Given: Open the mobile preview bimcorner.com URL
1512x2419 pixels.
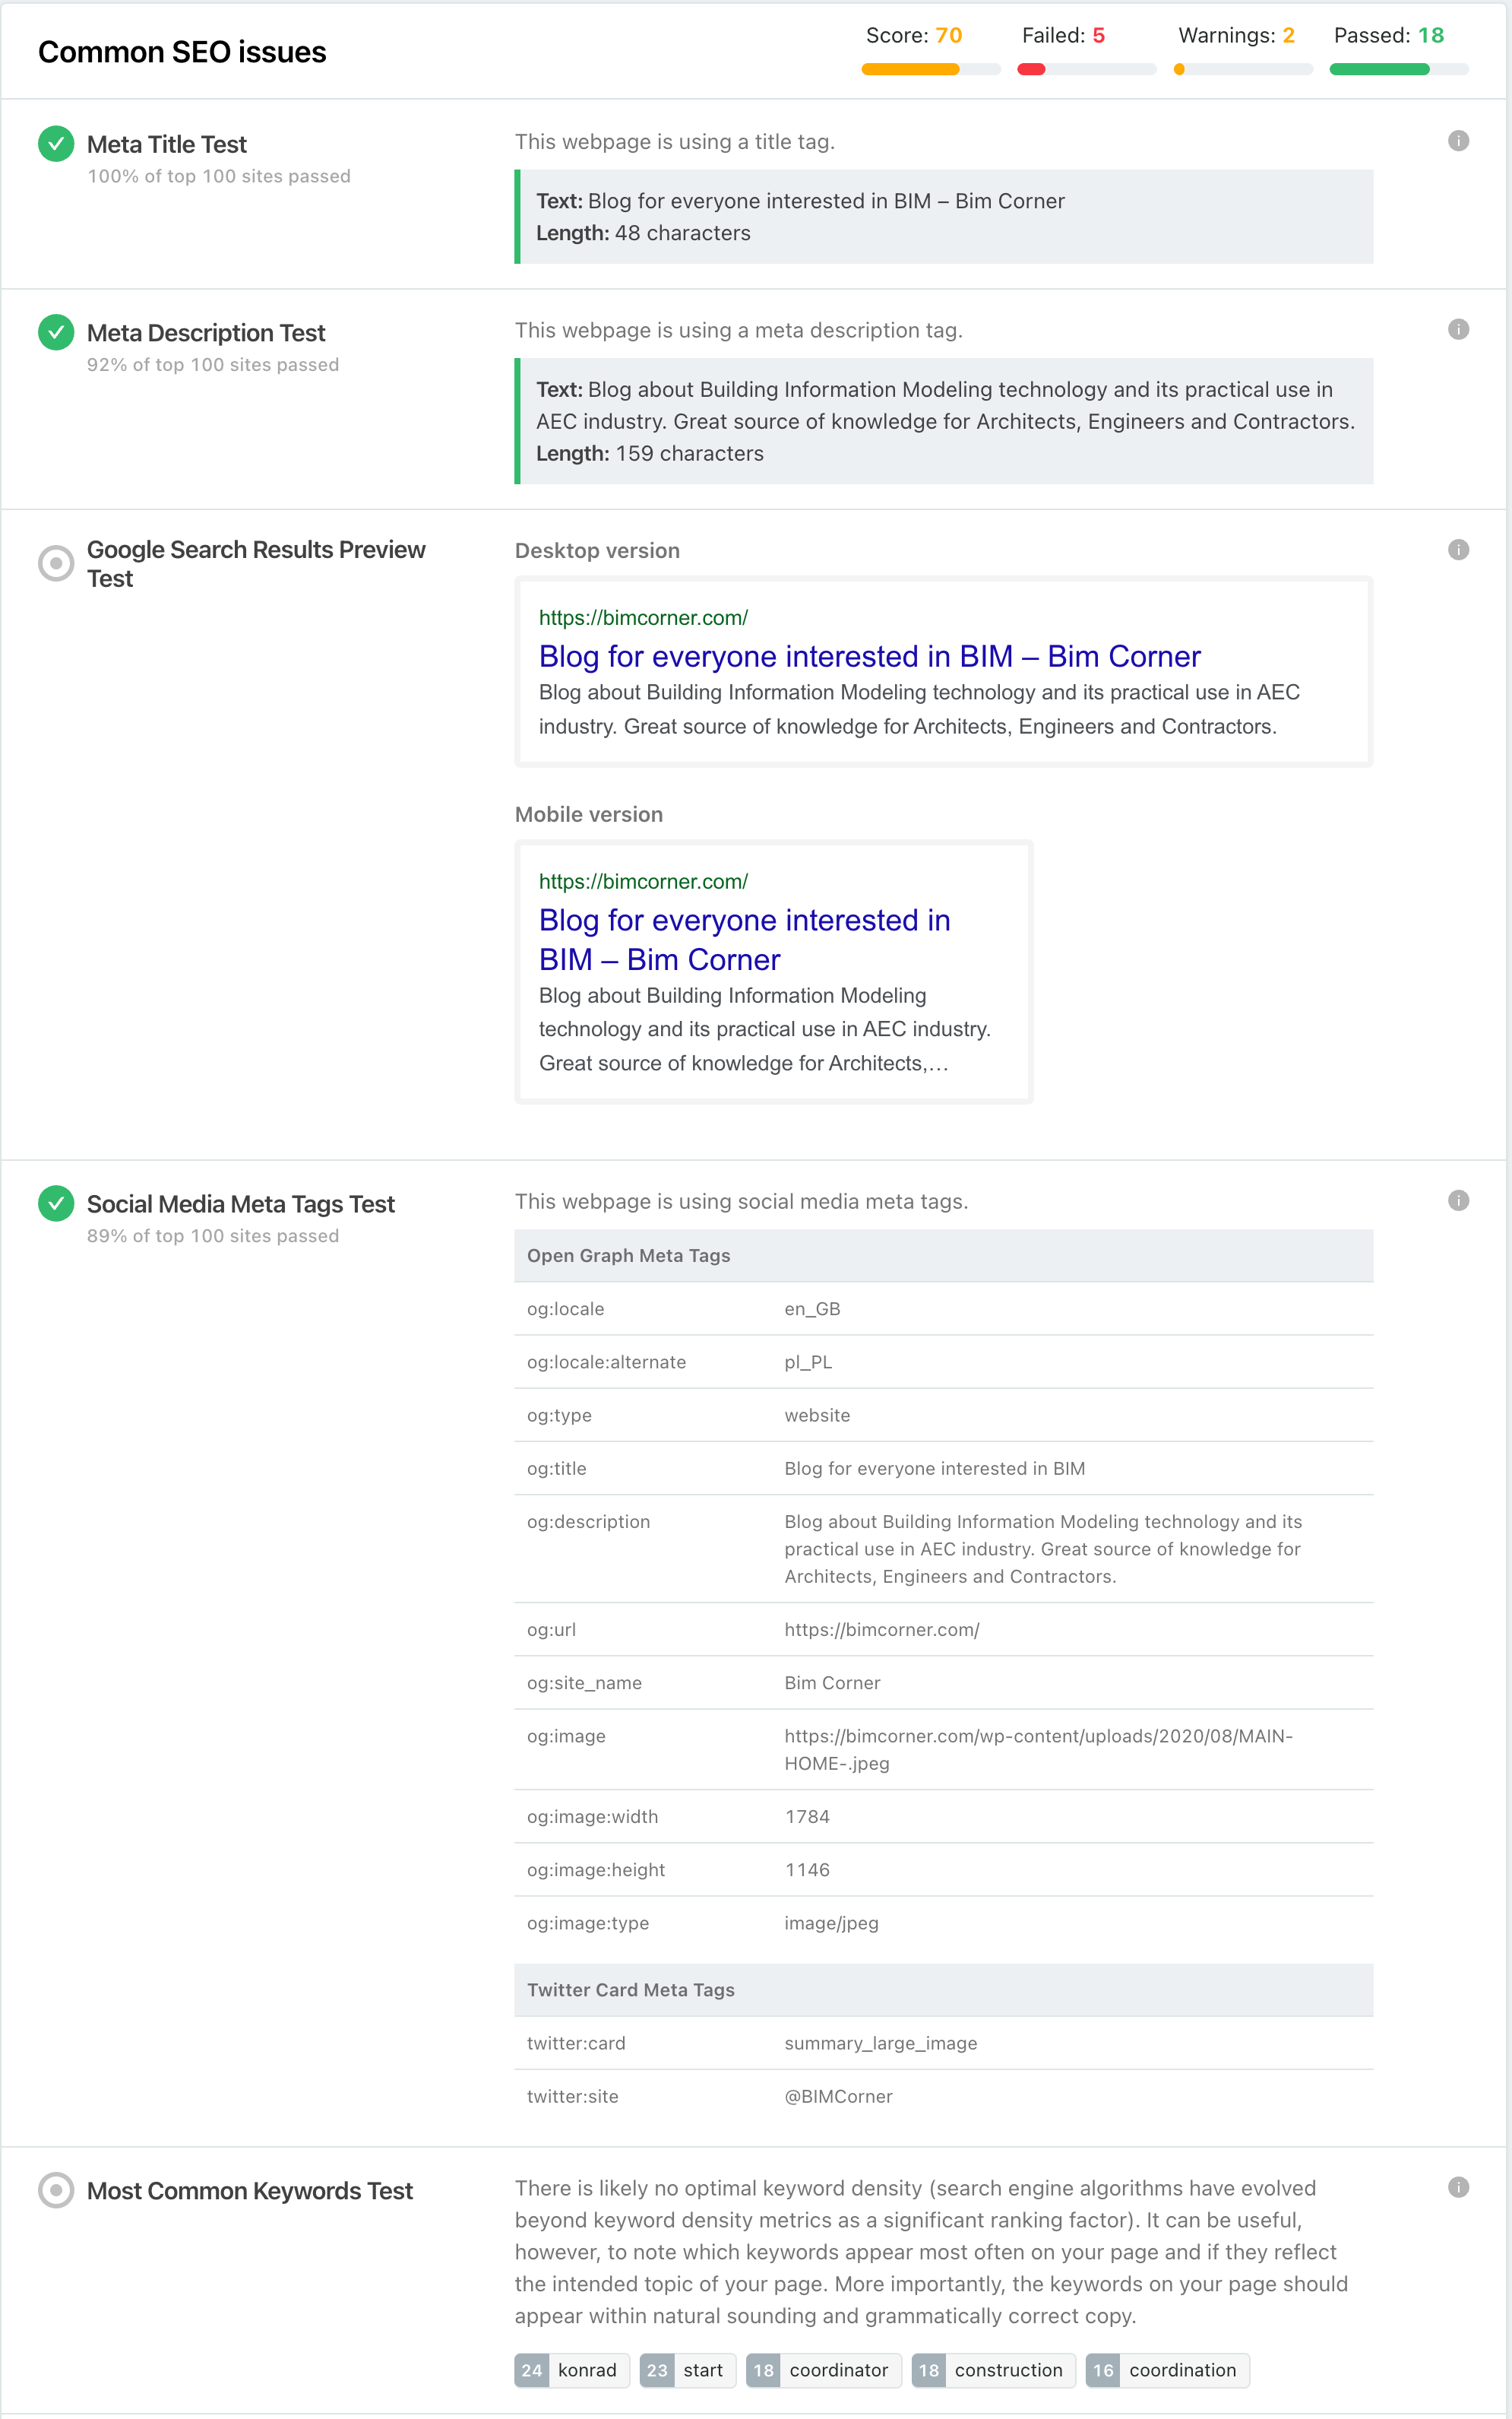Looking at the screenshot, I should pyautogui.click(x=643, y=883).
